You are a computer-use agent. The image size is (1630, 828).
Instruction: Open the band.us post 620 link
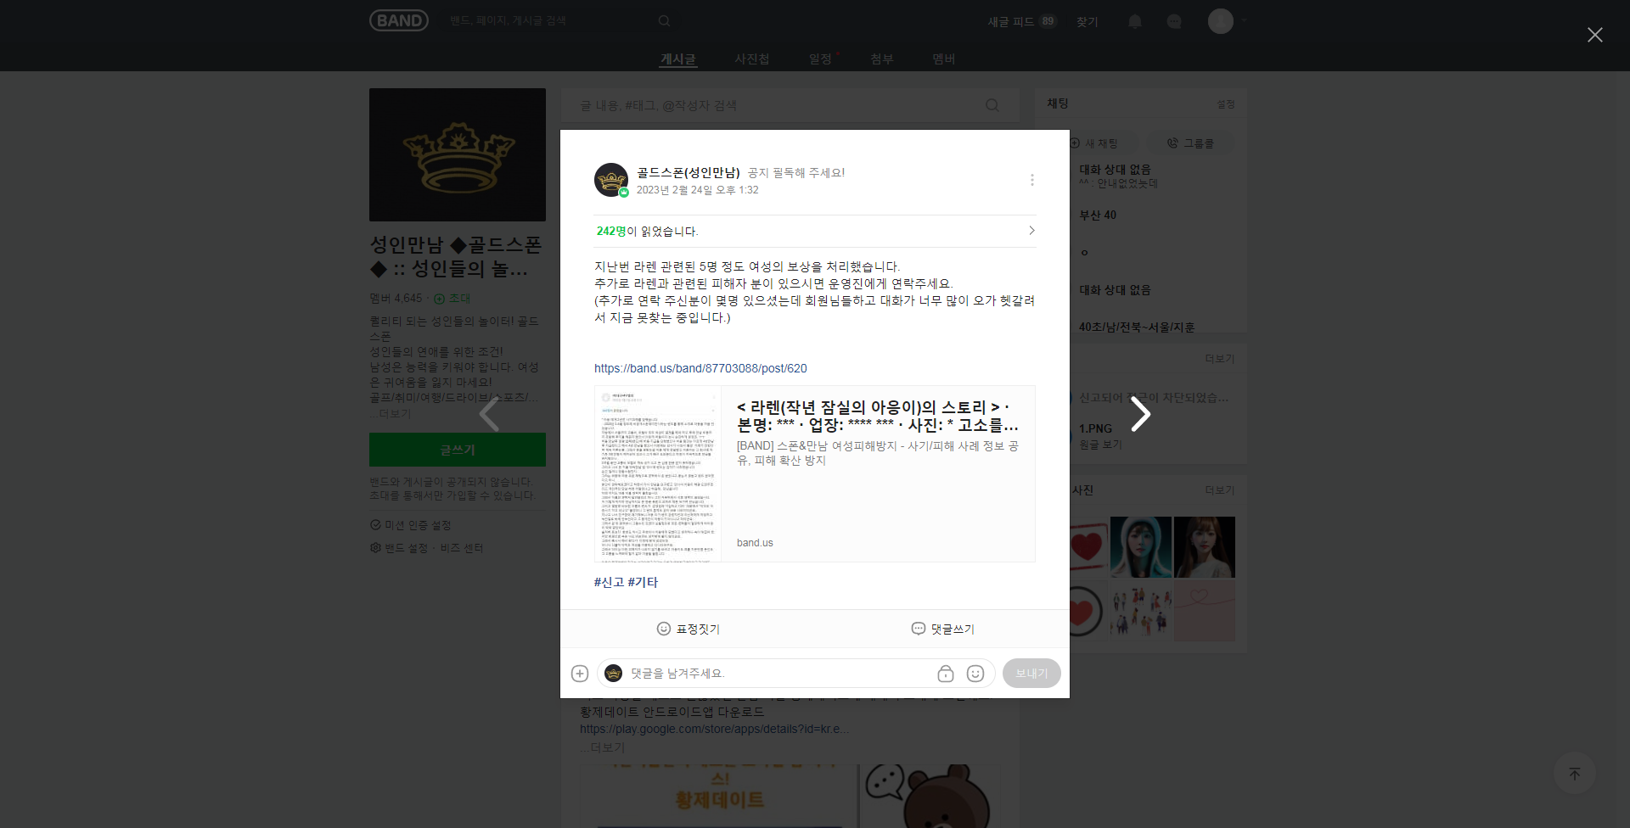tap(700, 368)
